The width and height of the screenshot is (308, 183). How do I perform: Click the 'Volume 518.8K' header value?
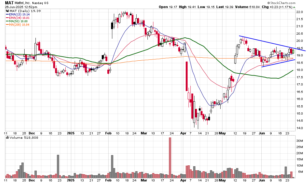(248, 7)
